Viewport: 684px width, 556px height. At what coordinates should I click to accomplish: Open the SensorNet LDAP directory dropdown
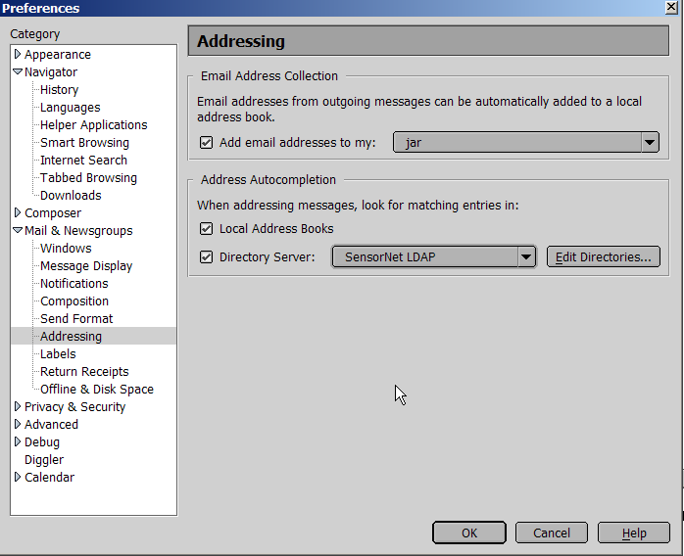(433, 257)
